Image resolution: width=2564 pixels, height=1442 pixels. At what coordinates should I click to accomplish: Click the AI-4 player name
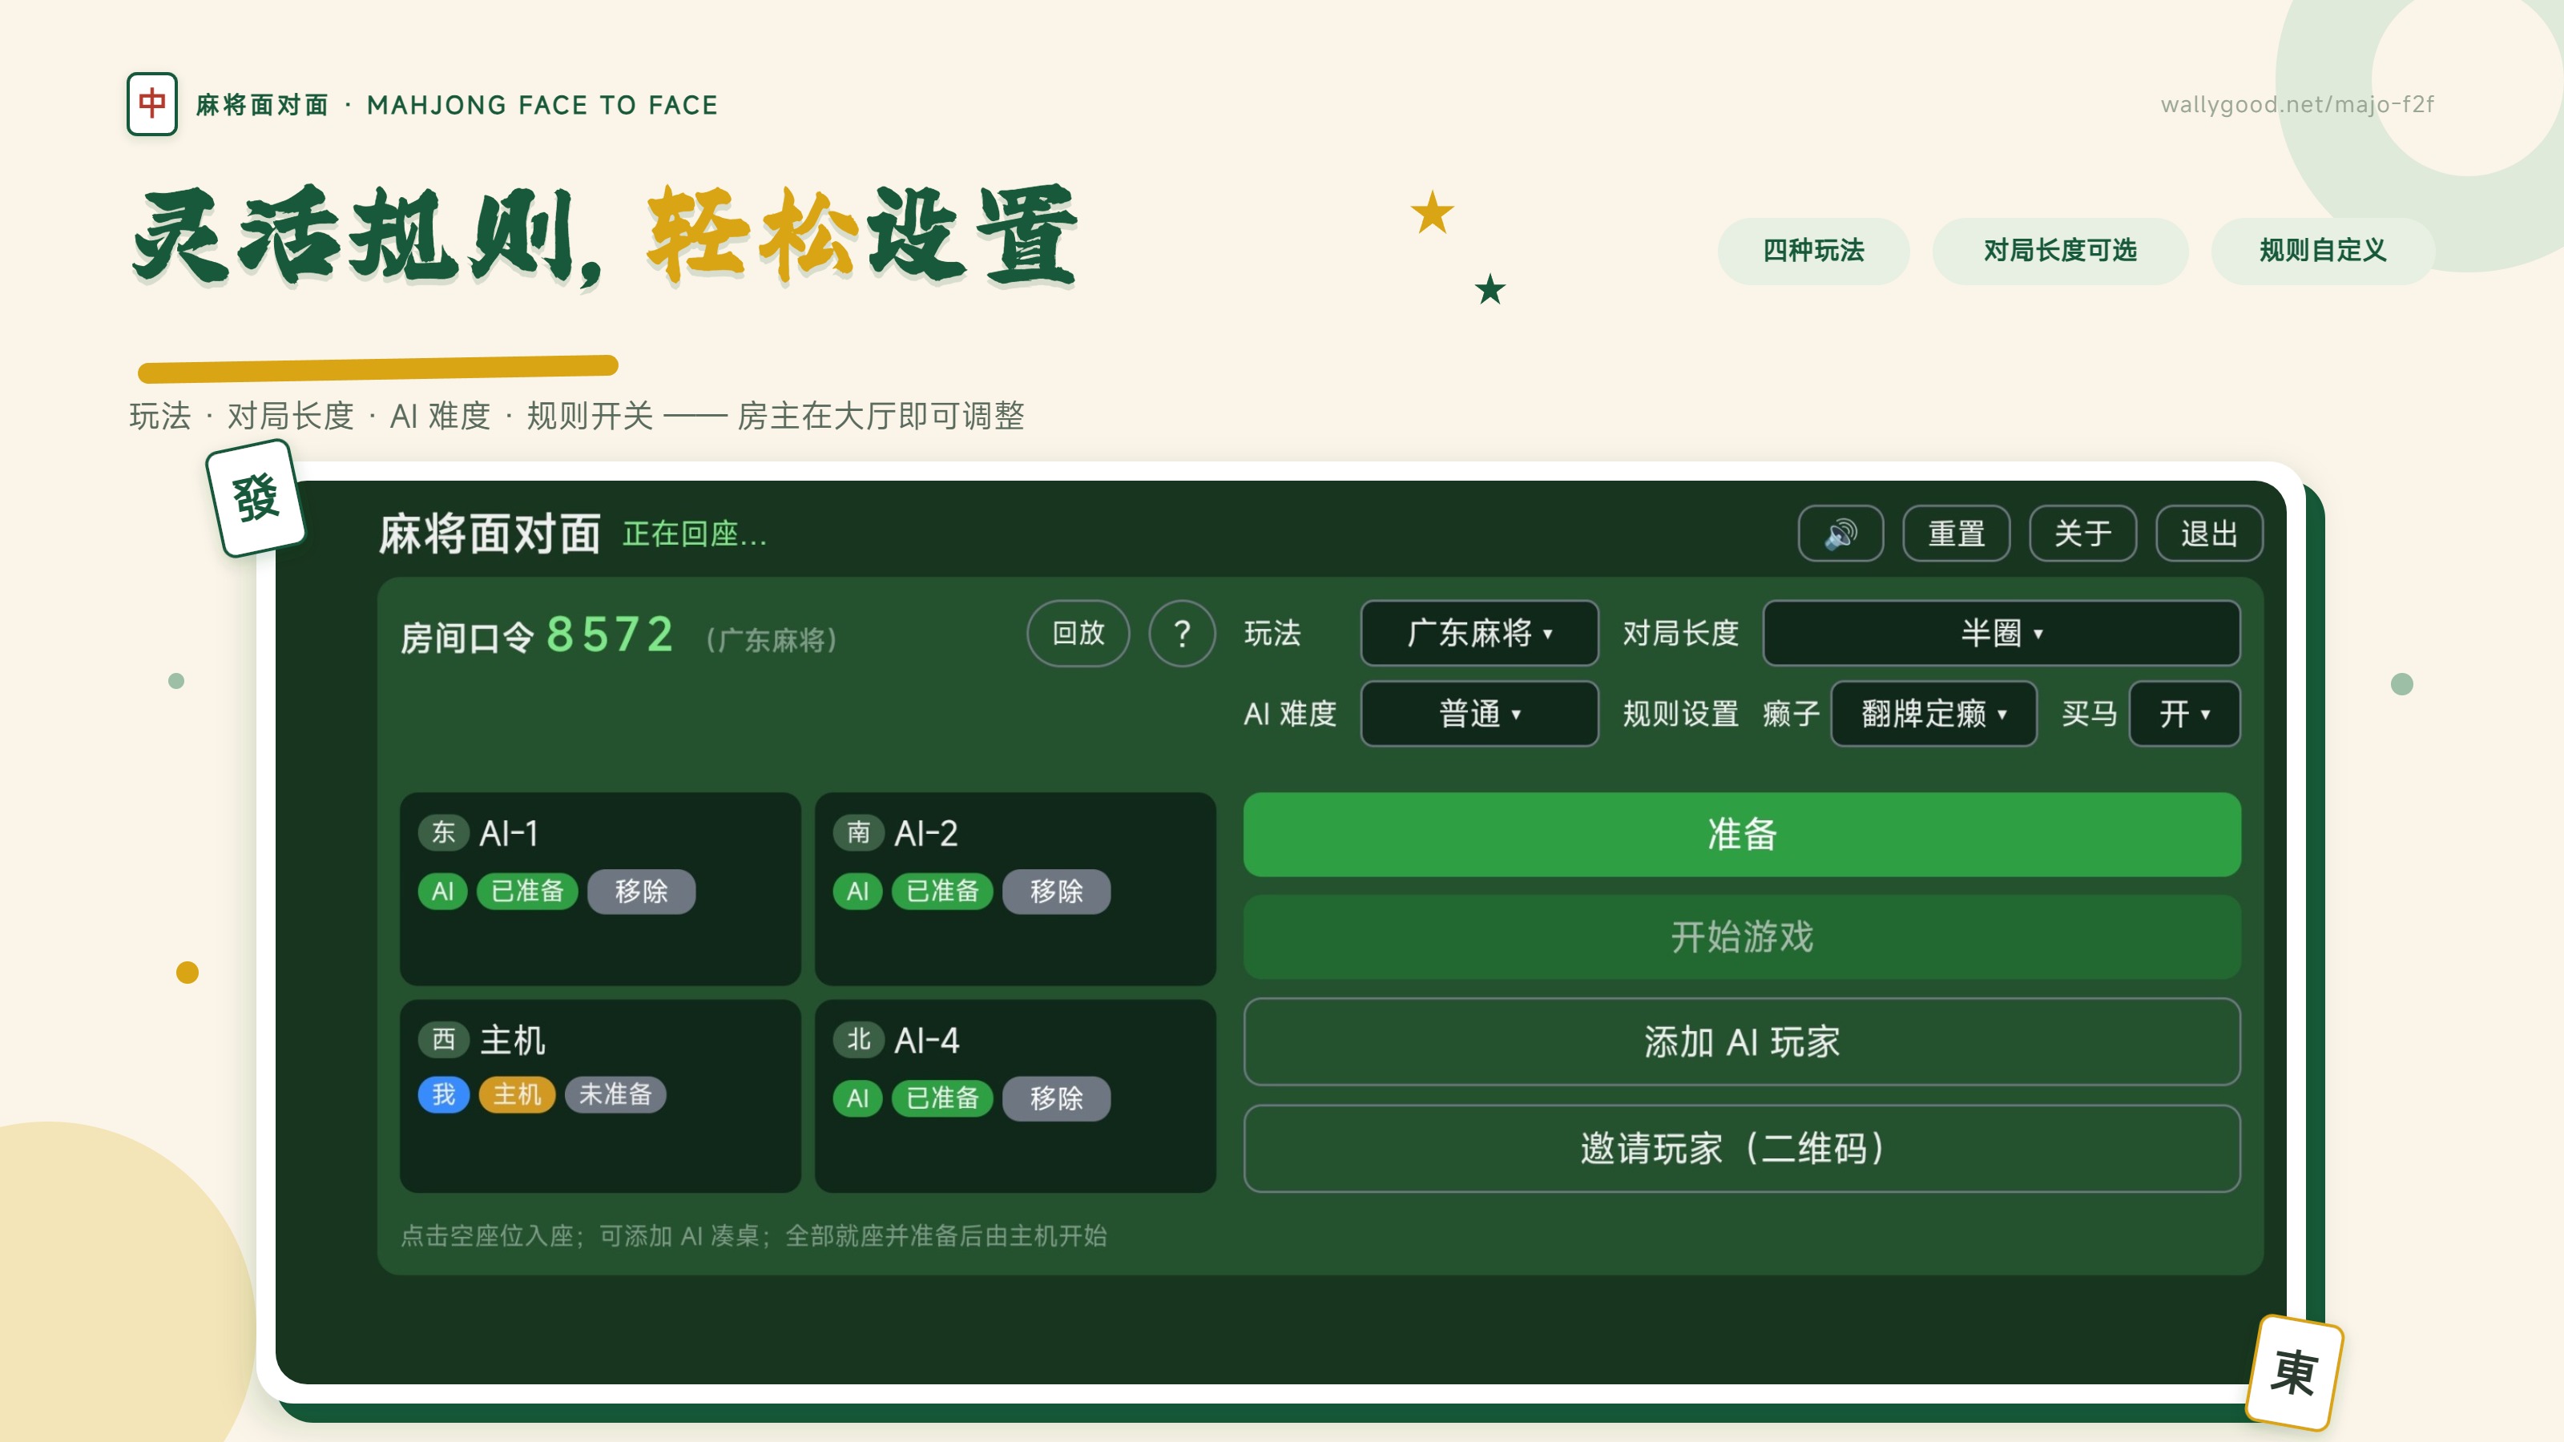pyautogui.click(x=927, y=1040)
